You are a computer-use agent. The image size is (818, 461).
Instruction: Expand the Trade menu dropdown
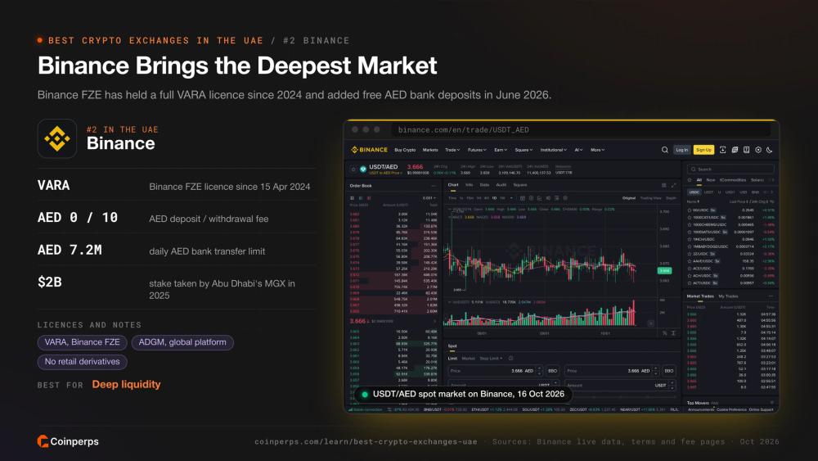click(x=452, y=150)
